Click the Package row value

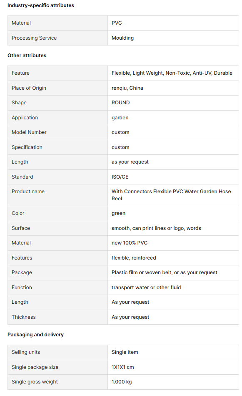165,272
